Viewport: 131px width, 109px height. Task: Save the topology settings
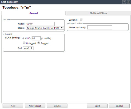(97, 106)
